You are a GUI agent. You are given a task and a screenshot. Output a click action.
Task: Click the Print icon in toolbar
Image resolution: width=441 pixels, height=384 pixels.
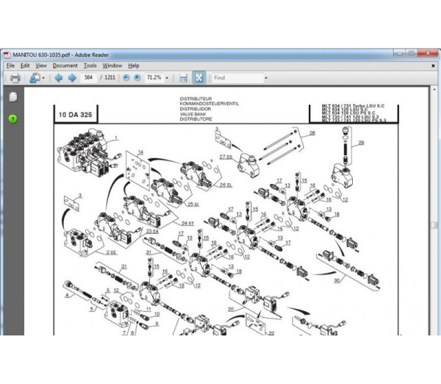14,78
